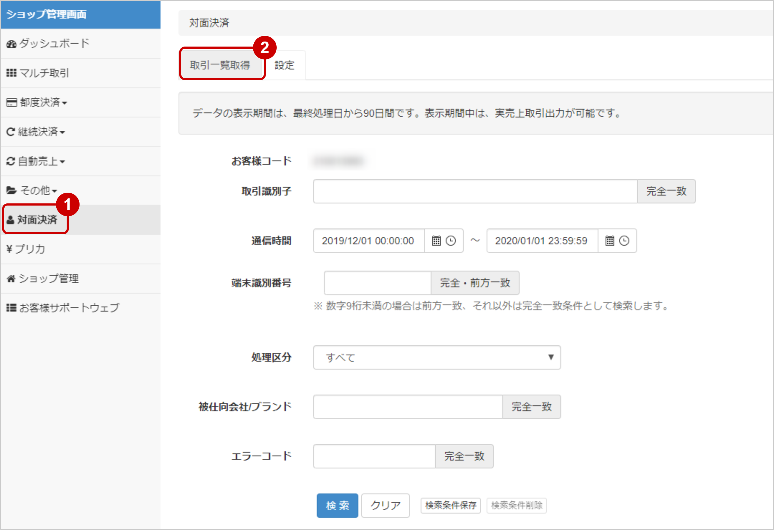
Task: Click the ショップ管理画面 header title
Action: [47, 14]
